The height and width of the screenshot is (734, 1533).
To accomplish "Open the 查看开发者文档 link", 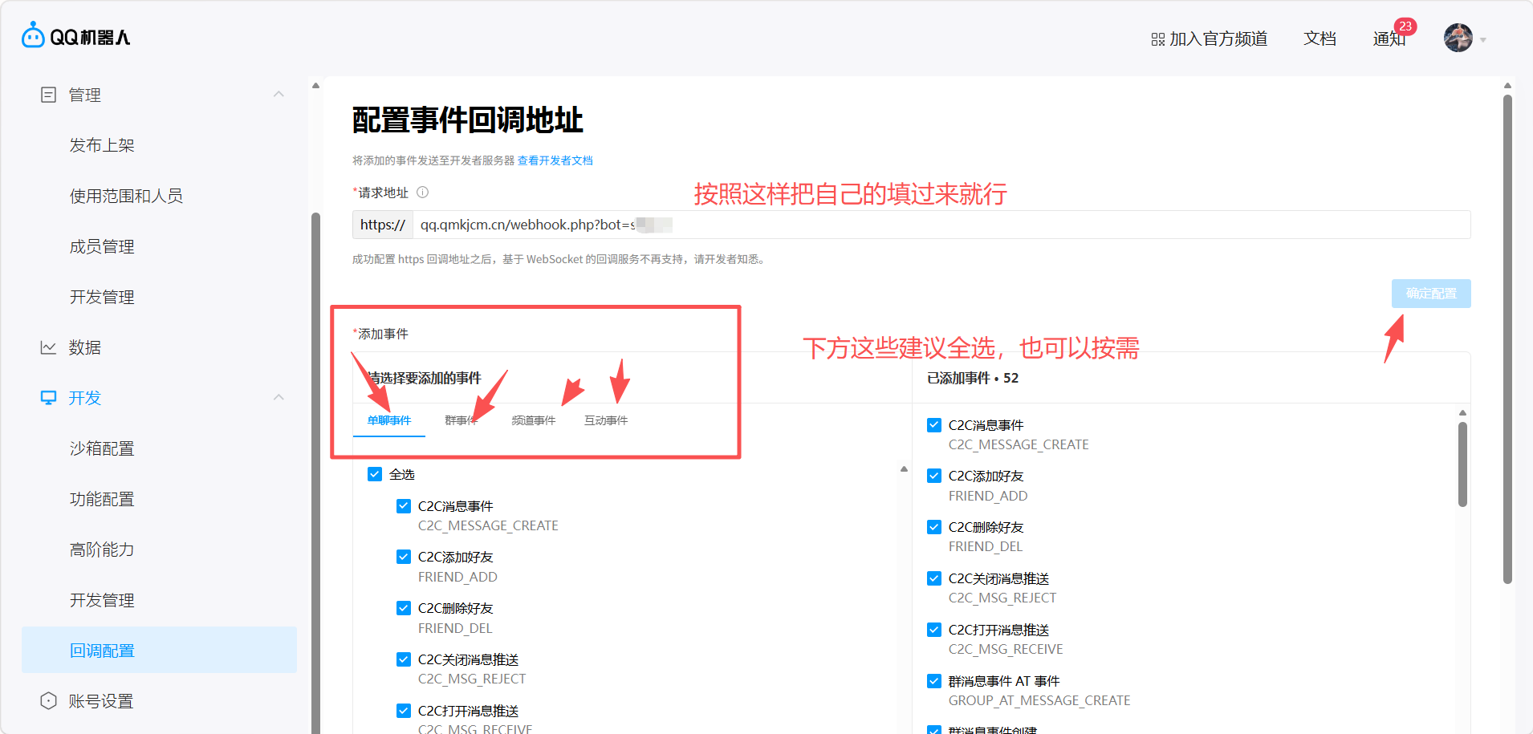I will (555, 160).
